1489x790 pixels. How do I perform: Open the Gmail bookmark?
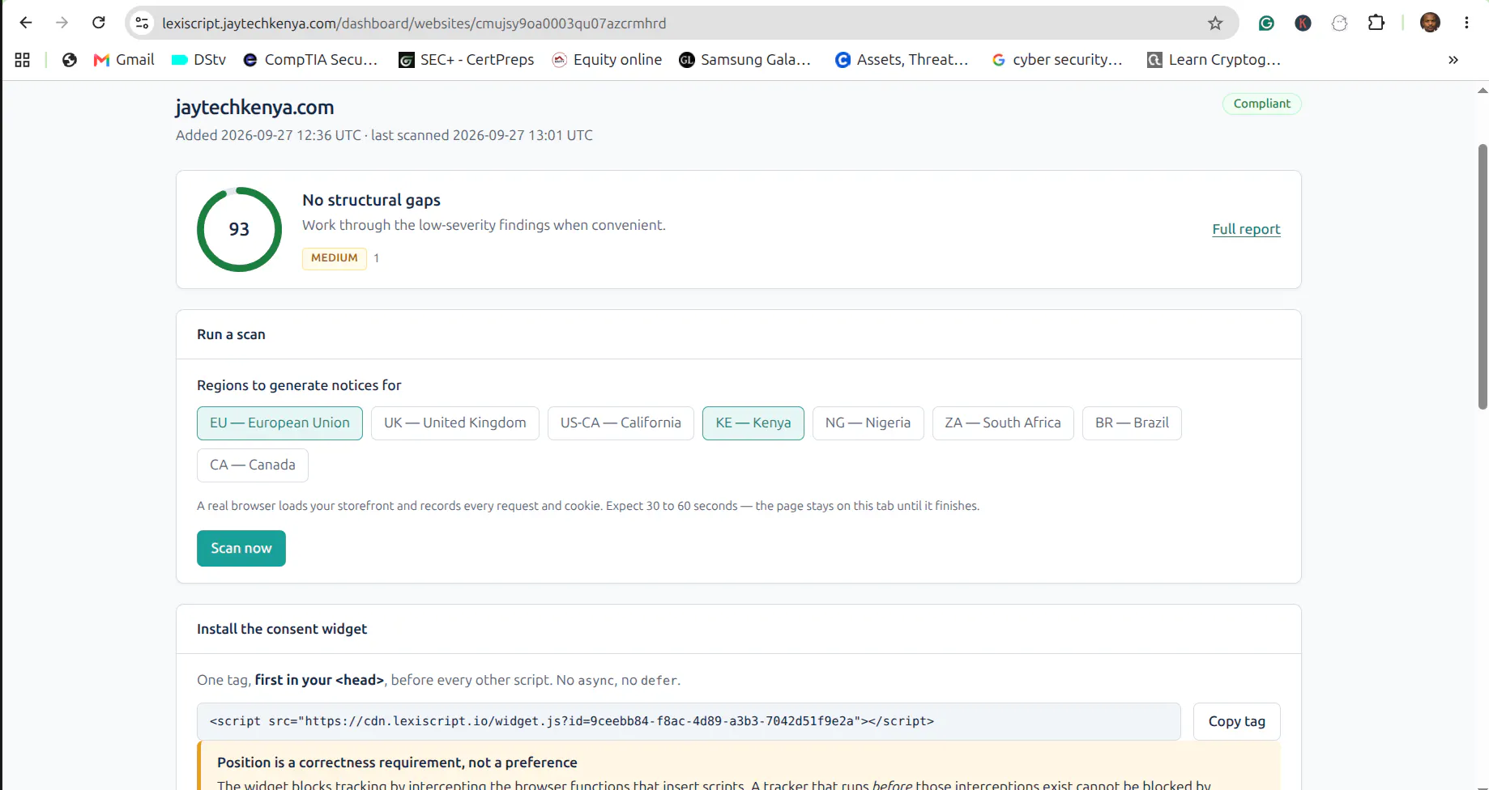(124, 60)
